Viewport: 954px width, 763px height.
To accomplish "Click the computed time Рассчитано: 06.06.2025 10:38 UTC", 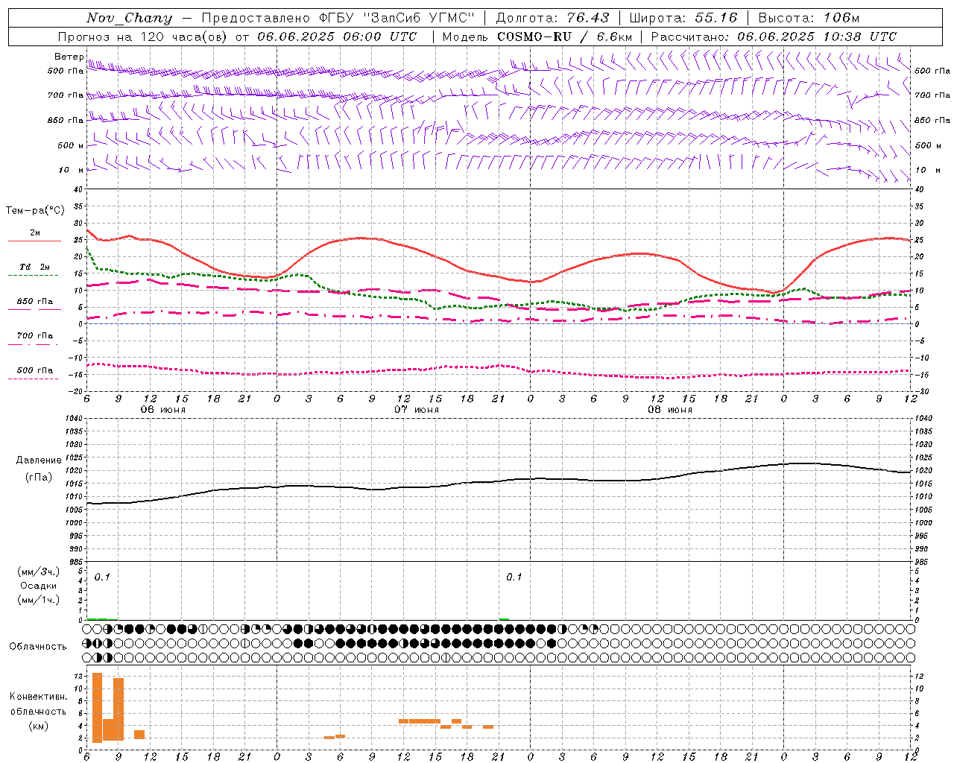I will point(774,37).
